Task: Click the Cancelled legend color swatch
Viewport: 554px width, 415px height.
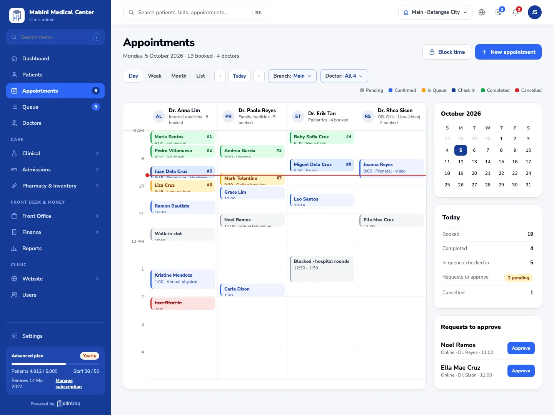Action: (x=517, y=90)
